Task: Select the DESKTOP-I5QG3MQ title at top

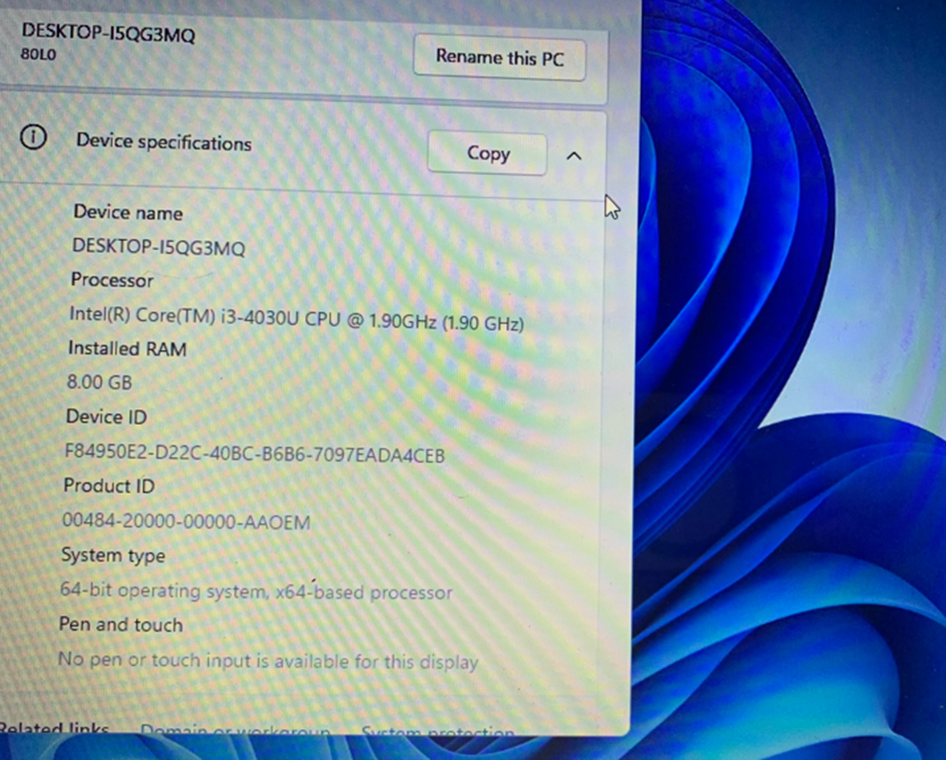Action: click(108, 32)
